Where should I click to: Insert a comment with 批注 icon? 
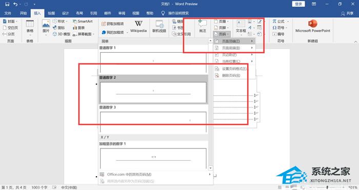203,26
